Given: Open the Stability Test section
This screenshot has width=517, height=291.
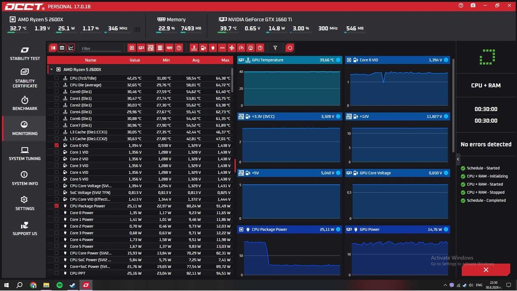Looking at the screenshot, I should click(x=25, y=54).
